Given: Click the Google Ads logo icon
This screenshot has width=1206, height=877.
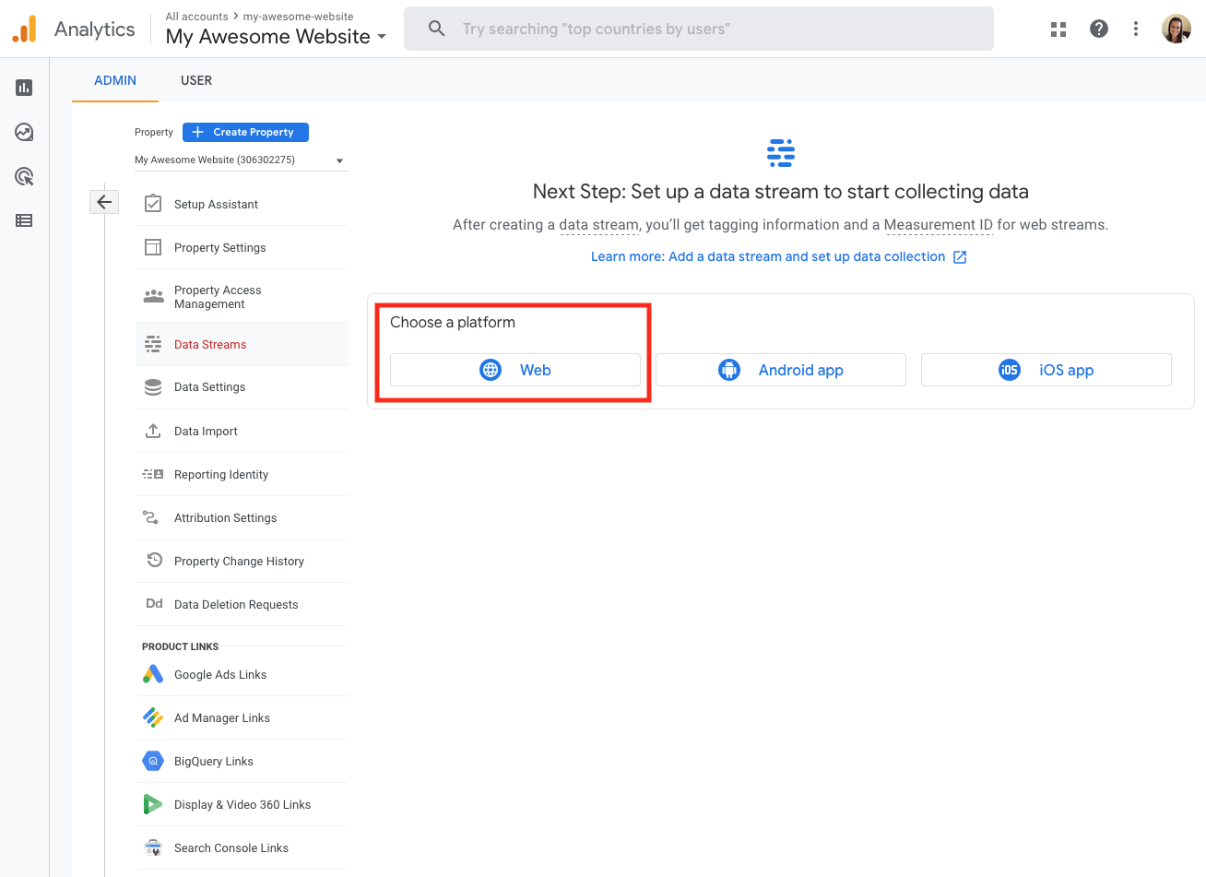Looking at the screenshot, I should coord(153,674).
